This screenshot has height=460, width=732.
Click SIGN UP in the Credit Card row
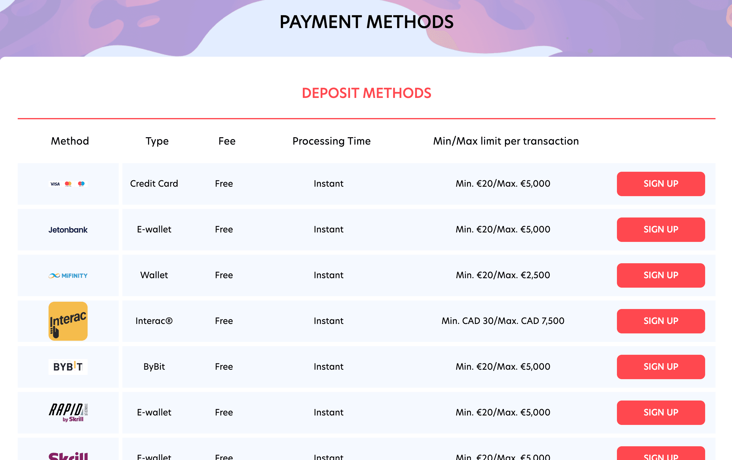[x=661, y=184]
